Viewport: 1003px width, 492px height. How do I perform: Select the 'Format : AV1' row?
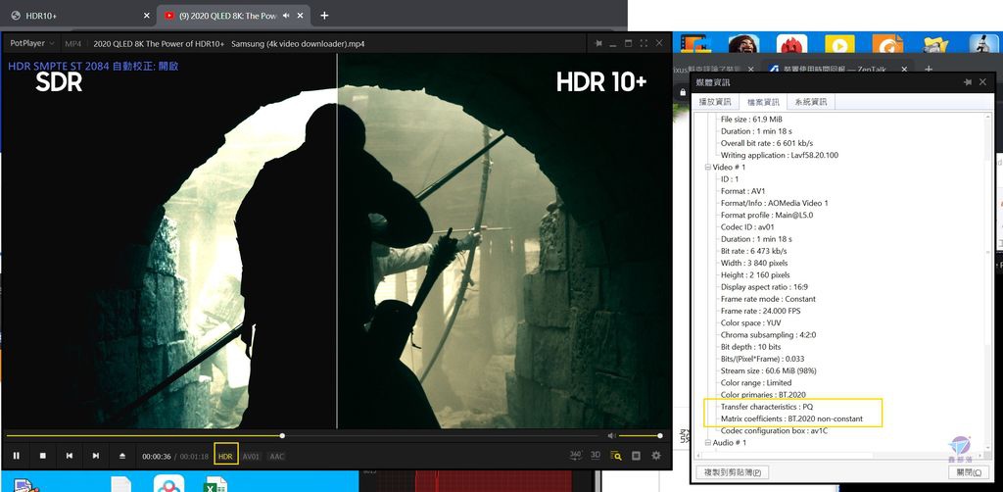click(x=742, y=191)
